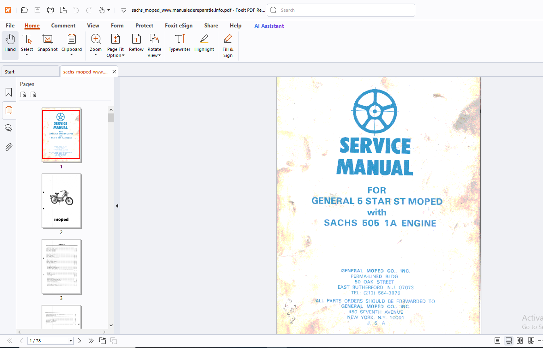This screenshot has width=543, height=348.
Task: Select the page 1 service manual thumbnail
Action: pyautogui.click(x=61, y=135)
